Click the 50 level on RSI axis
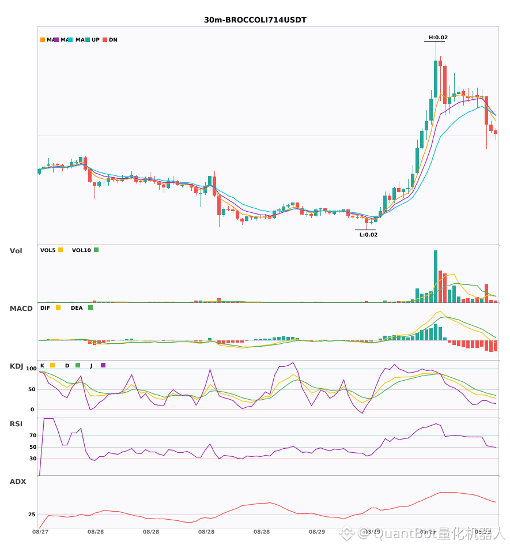Screen dimensions: 510x548 pyautogui.click(x=33, y=447)
